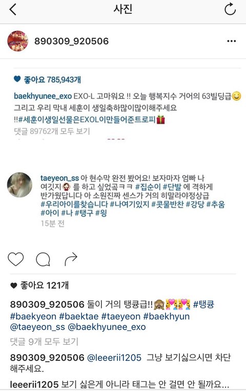Visit the @baekhyunee_exo mention in the caption
The height and width of the screenshot is (391, 246).
pos(107,327)
